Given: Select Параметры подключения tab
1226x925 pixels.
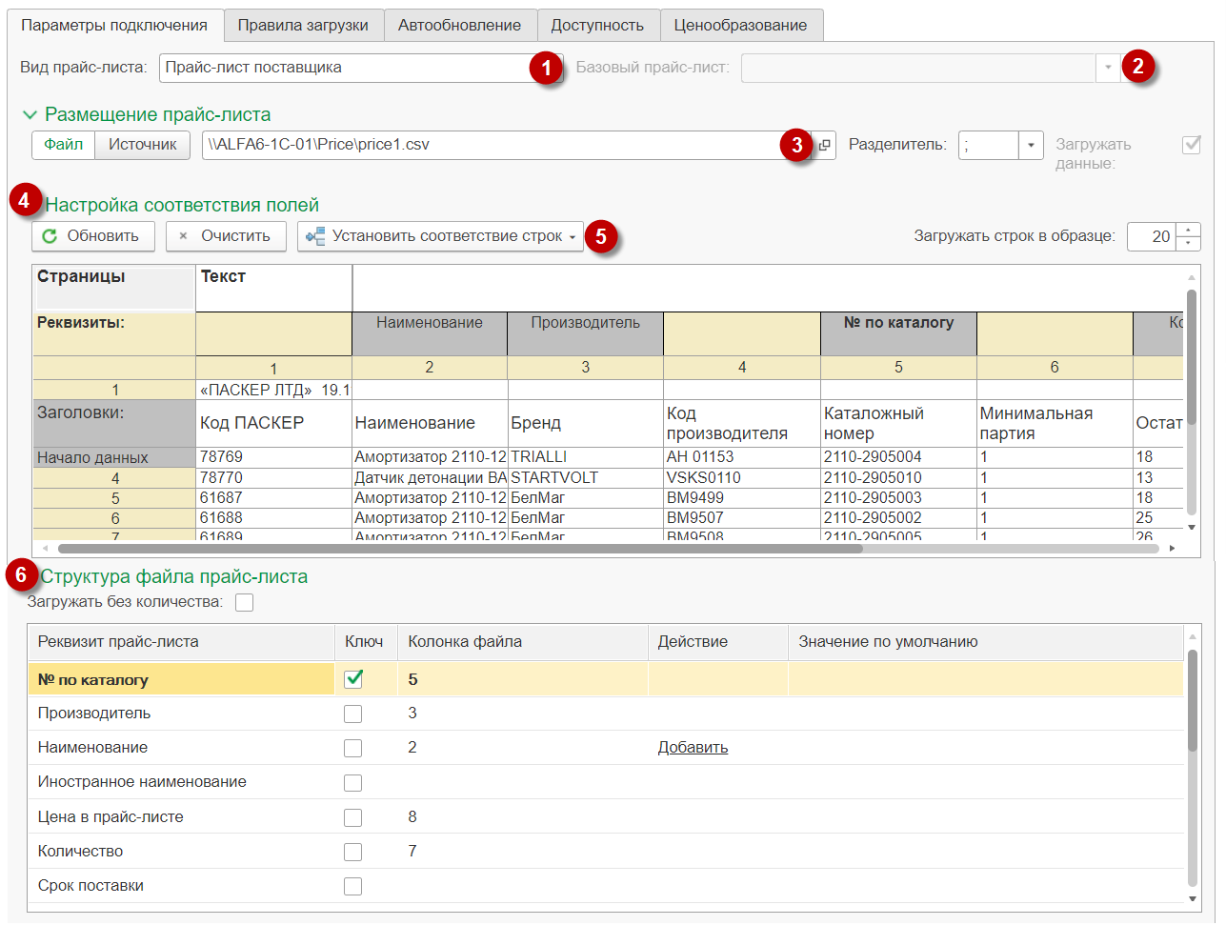Looking at the screenshot, I should click(x=114, y=26).
